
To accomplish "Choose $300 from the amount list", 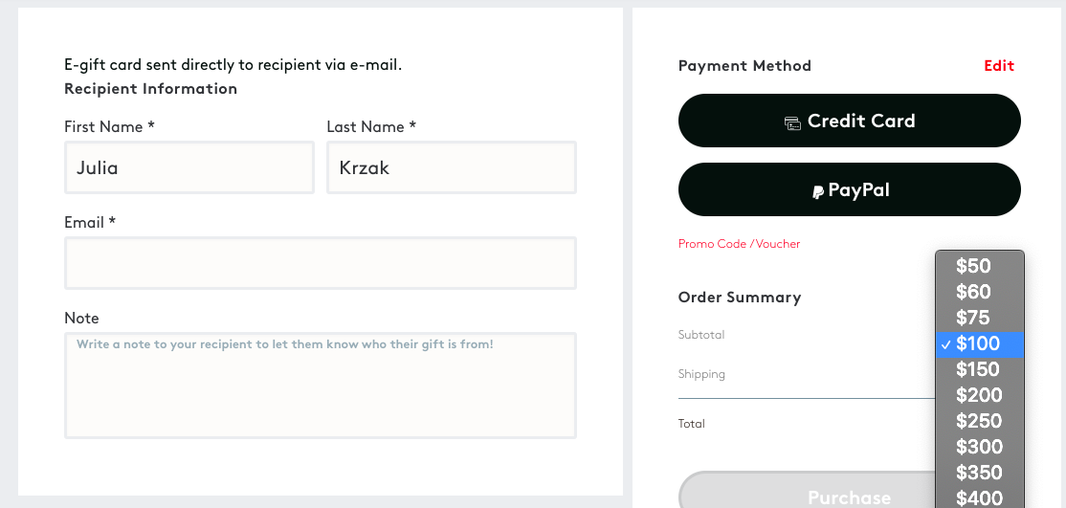I will pos(979,447).
